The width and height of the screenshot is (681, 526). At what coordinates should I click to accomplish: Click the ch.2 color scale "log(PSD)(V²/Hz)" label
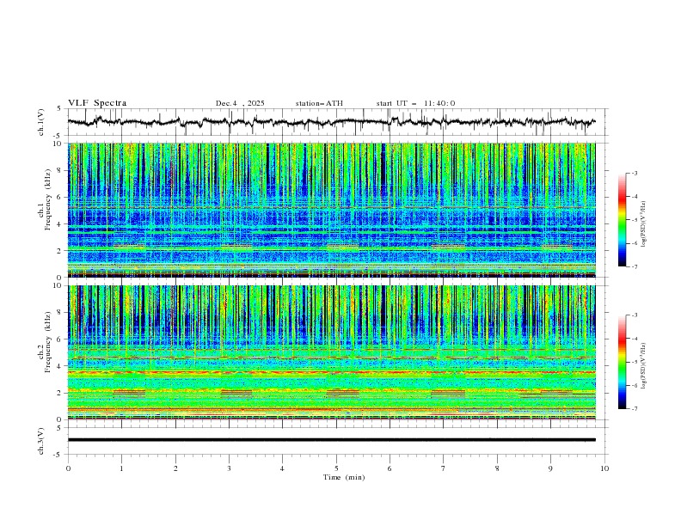click(x=643, y=366)
